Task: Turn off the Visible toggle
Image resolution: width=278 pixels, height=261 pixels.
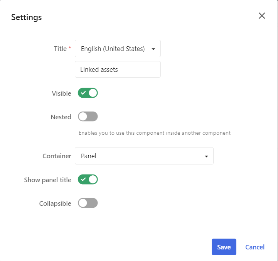Action: point(88,93)
